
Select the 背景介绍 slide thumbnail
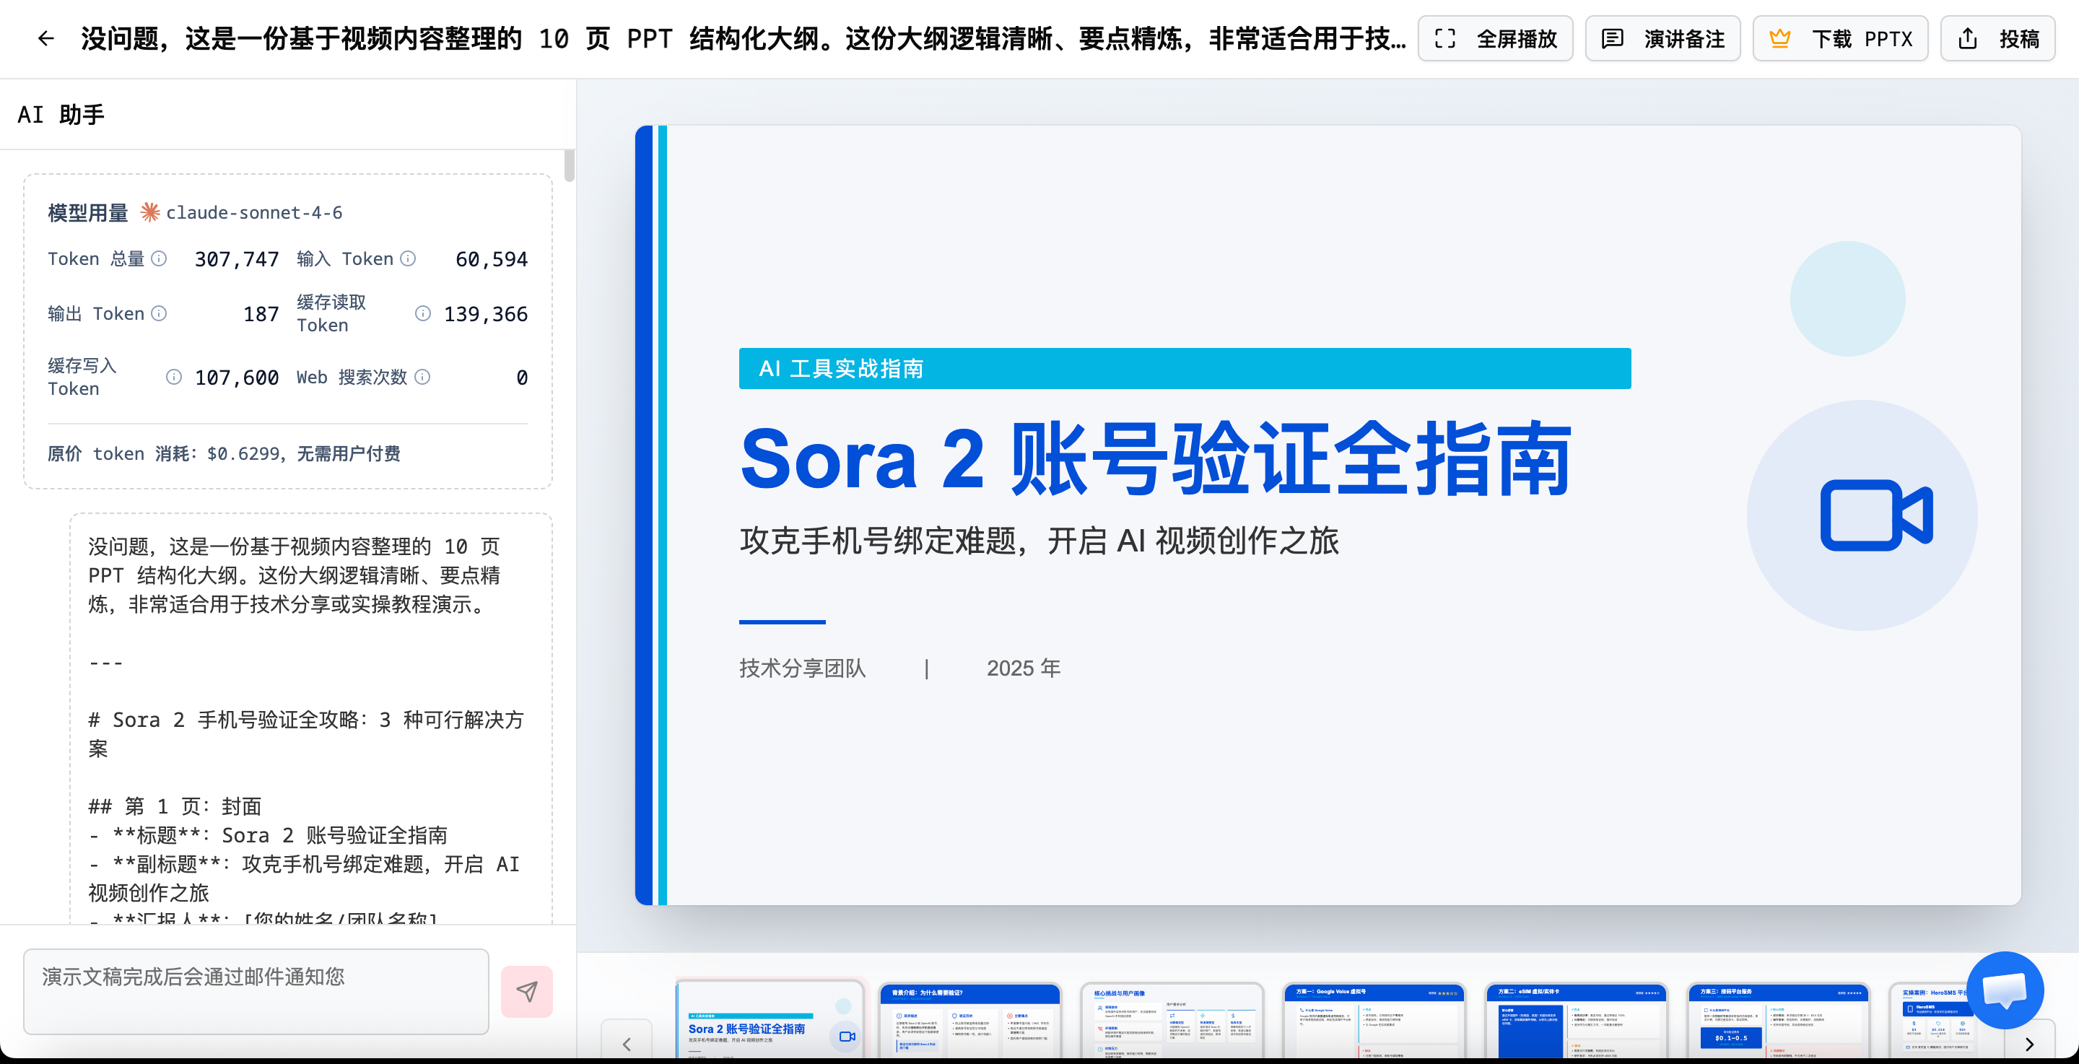pos(969,1019)
